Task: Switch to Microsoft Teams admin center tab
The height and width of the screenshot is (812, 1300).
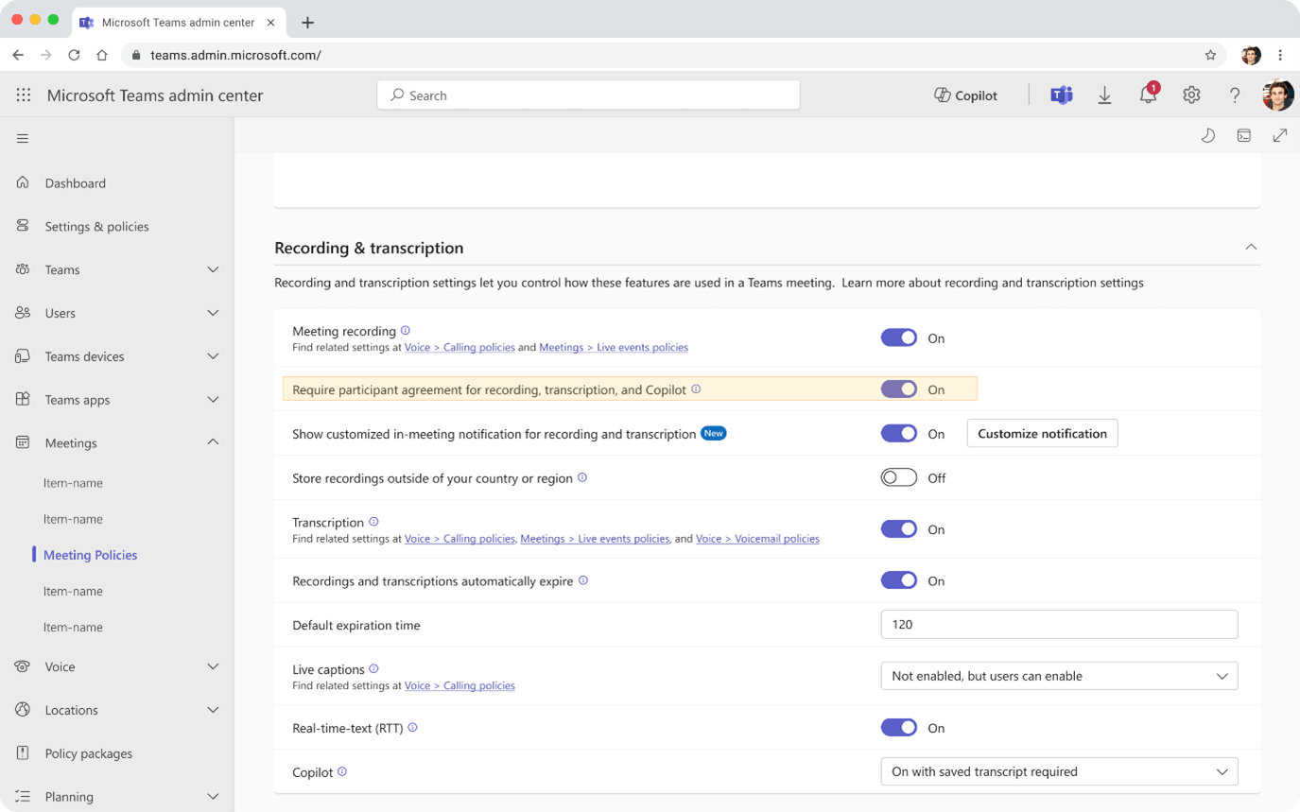Action: pos(178,23)
